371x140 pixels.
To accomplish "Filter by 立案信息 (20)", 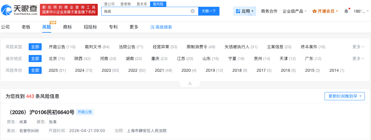I will [279, 47].
